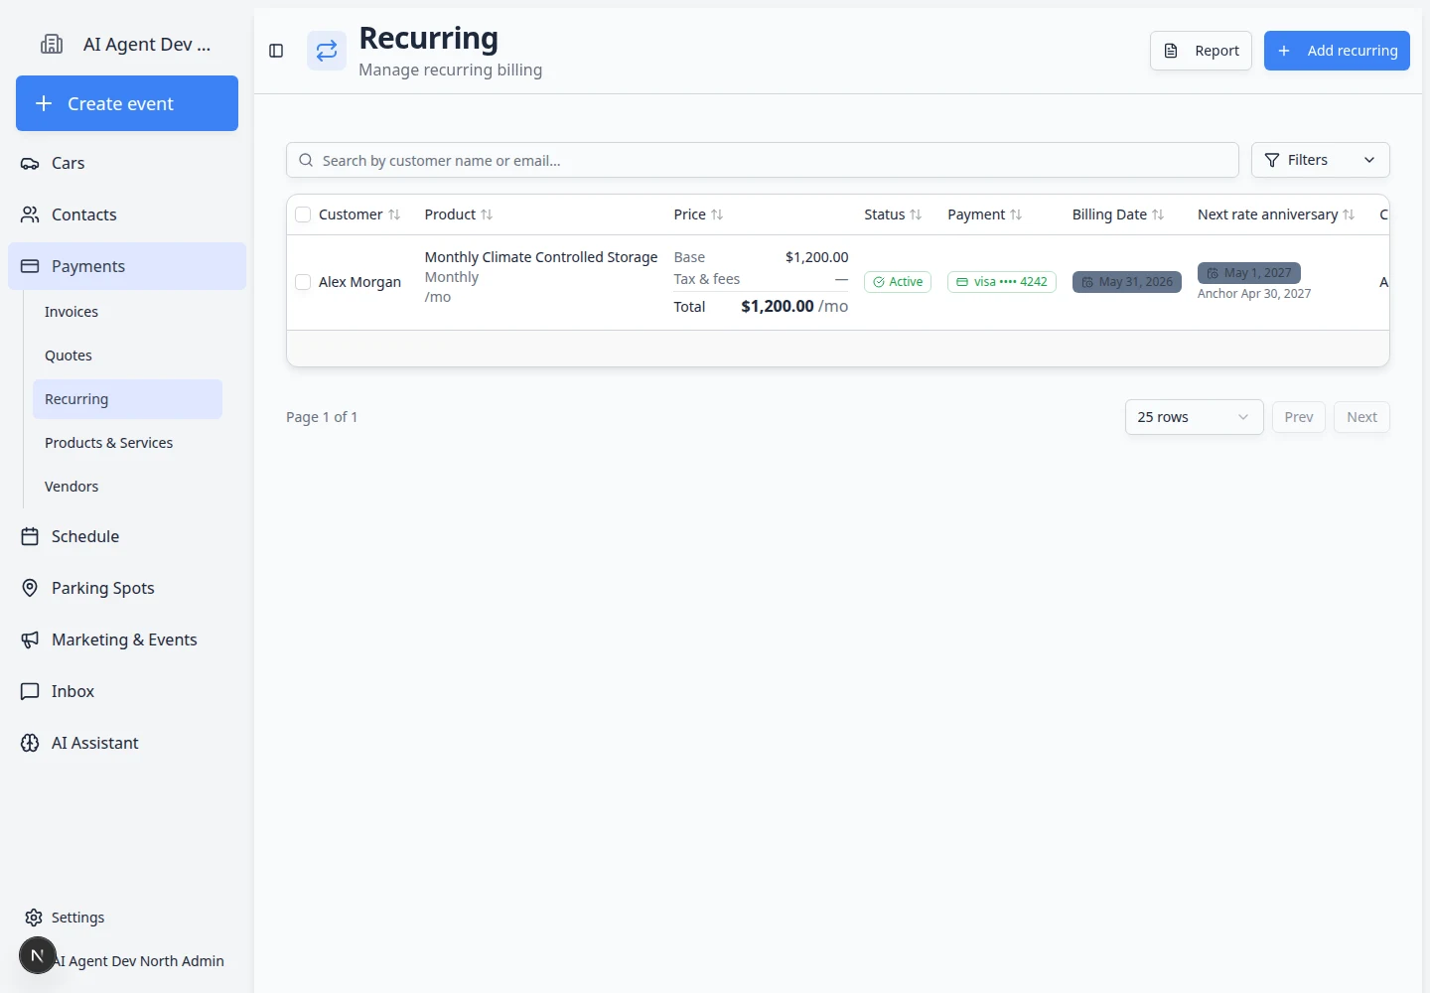Click the Alex Morgan customer name
Screen dimensions: 1430x993
(x=359, y=282)
